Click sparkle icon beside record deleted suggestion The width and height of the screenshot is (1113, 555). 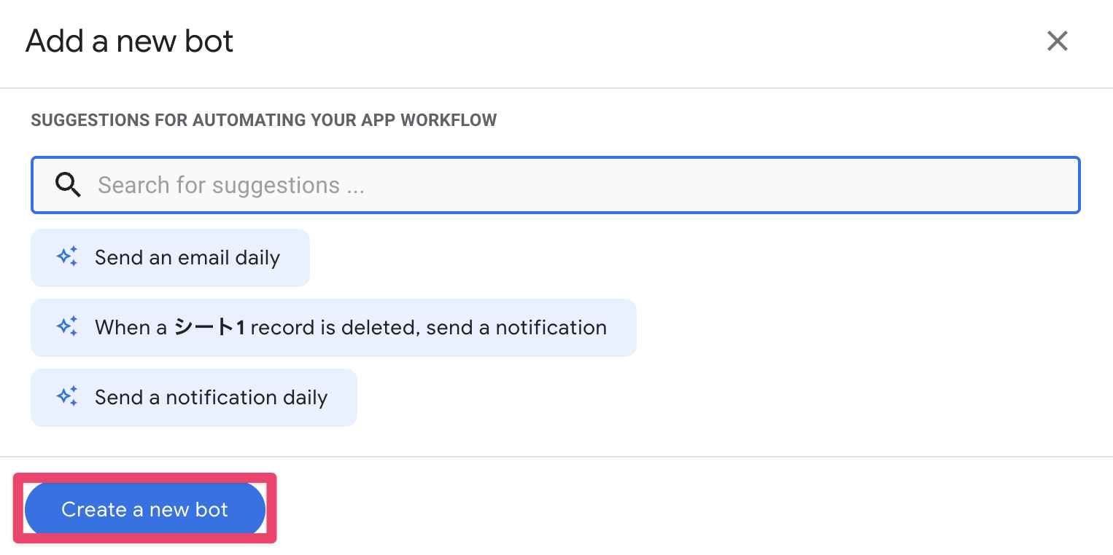pyautogui.click(x=67, y=327)
